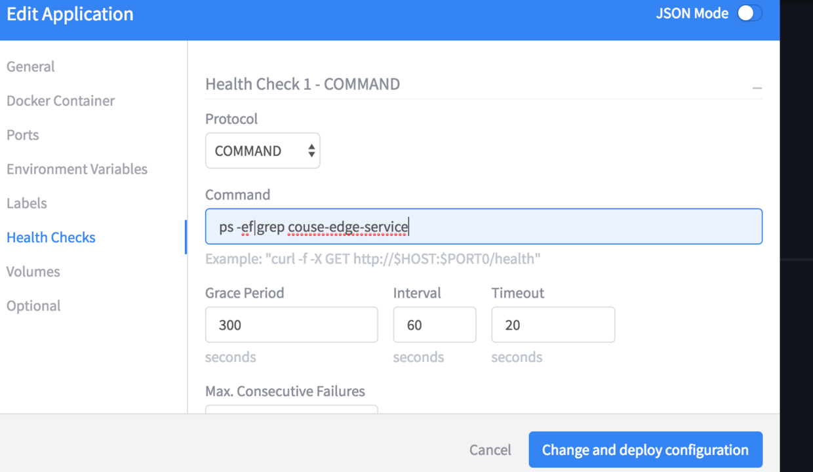This screenshot has width=813, height=472.
Task: Open the Protocol dropdown
Action: tap(262, 151)
